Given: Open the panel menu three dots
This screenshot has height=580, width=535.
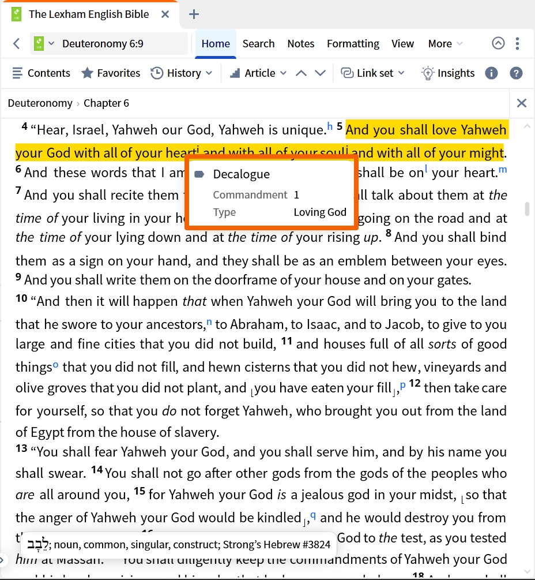Looking at the screenshot, I should click(x=517, y=44).
